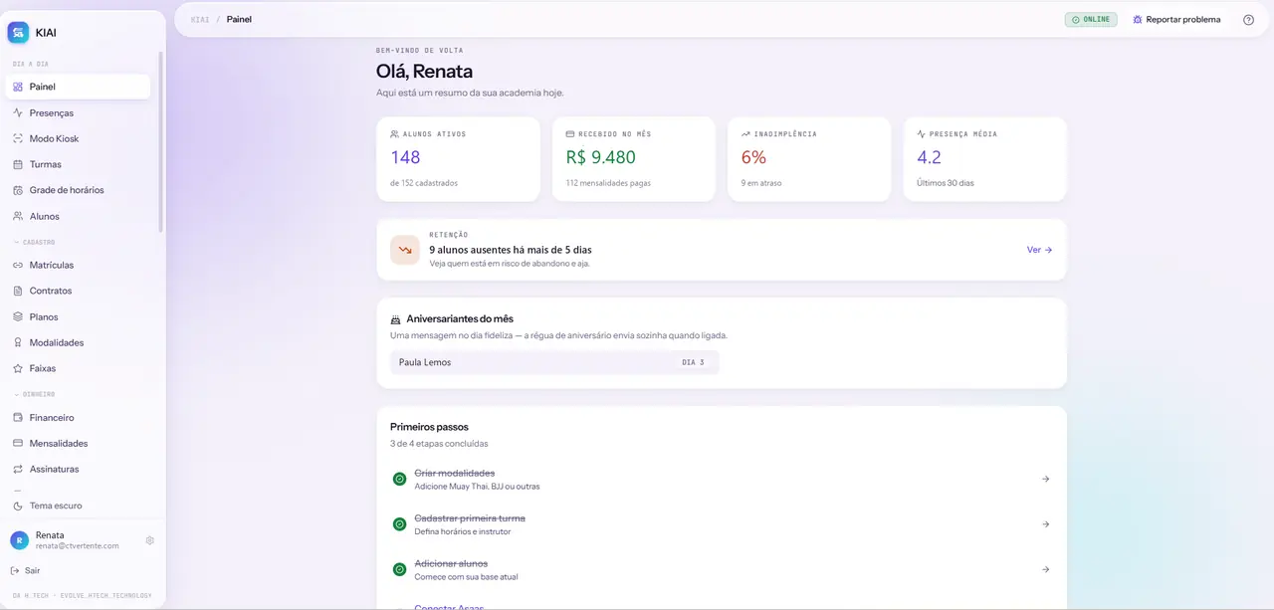Click the Mensalidades card icon
The width and height of the screenshot is (1274, 610).
pos(18,443)
